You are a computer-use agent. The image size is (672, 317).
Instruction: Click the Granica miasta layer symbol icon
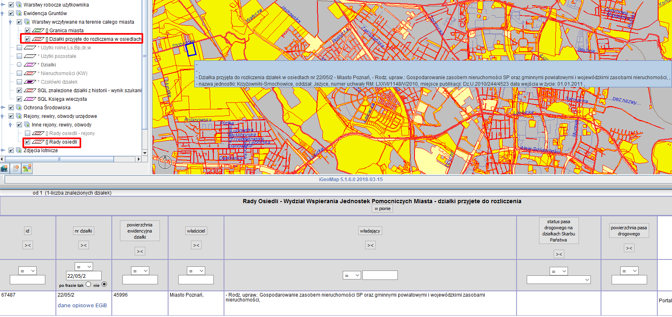point(38,31)
